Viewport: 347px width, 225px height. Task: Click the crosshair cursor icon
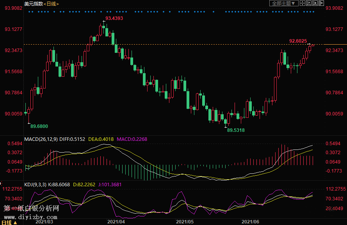point(303,3)
